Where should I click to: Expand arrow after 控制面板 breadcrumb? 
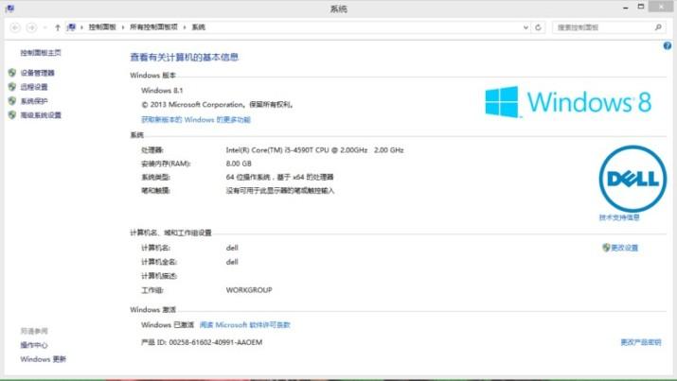coord(123,27)
